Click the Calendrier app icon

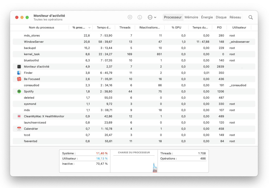coord(19,129)
